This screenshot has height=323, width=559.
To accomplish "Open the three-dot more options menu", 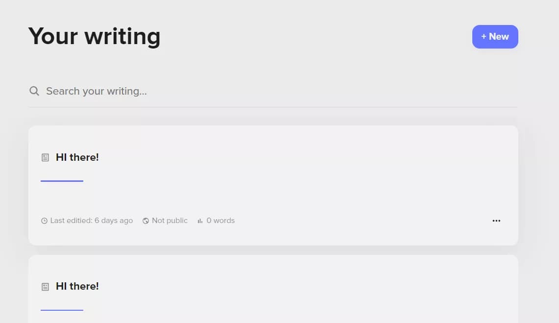I will pos(496,221).
